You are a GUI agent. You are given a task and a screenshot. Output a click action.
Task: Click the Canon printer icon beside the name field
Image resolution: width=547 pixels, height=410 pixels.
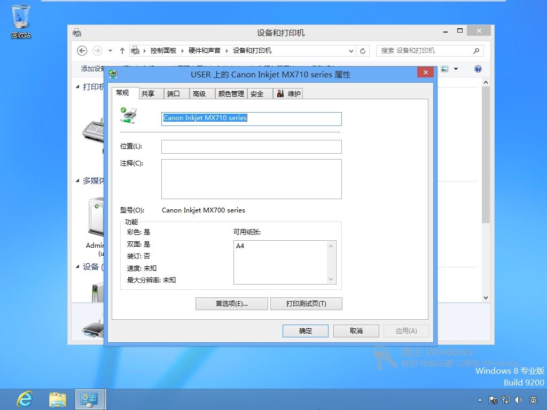[x=128, y=116]
